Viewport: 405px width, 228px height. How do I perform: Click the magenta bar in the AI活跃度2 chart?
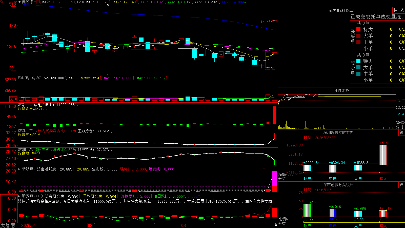(274, 179)
